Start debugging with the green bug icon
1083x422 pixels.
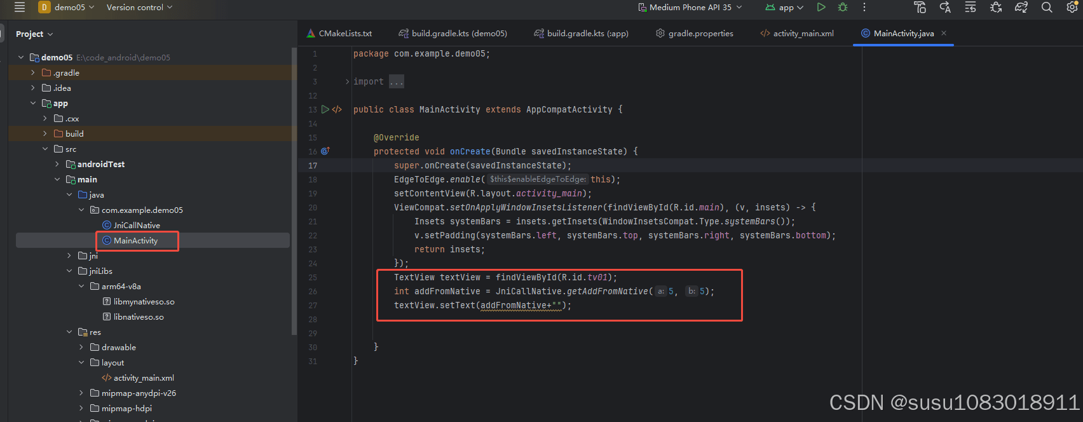(x=843, y=8)
